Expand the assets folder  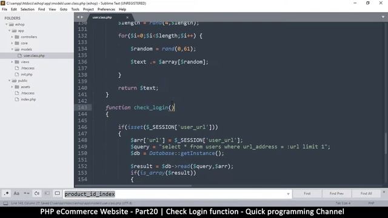tap(12, 87)
